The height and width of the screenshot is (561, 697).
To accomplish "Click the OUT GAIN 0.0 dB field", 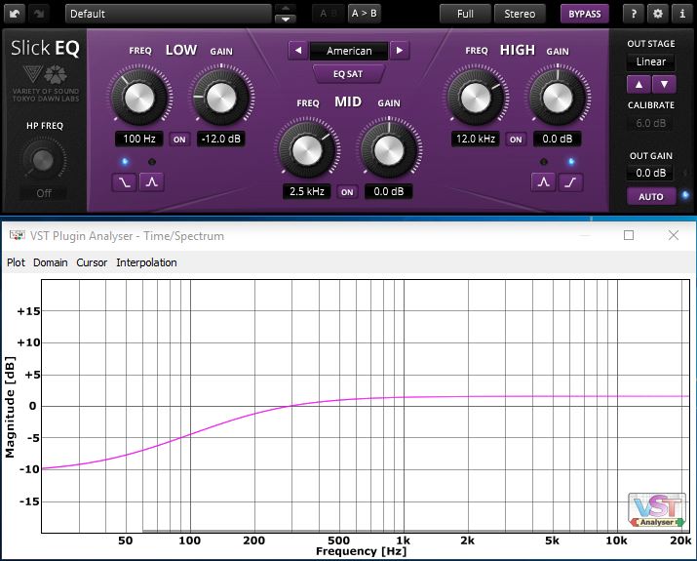I will tap(651, 173).
